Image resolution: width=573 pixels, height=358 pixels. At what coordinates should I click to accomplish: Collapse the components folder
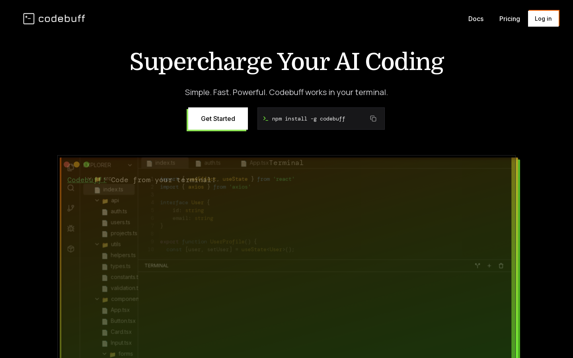coord(97,299)
